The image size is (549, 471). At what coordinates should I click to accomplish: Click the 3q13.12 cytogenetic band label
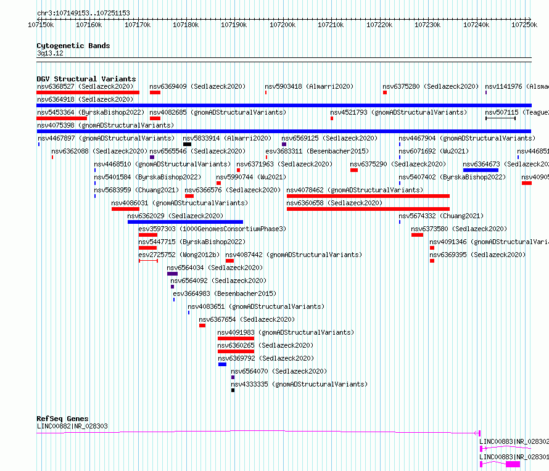tap(50, 53)
